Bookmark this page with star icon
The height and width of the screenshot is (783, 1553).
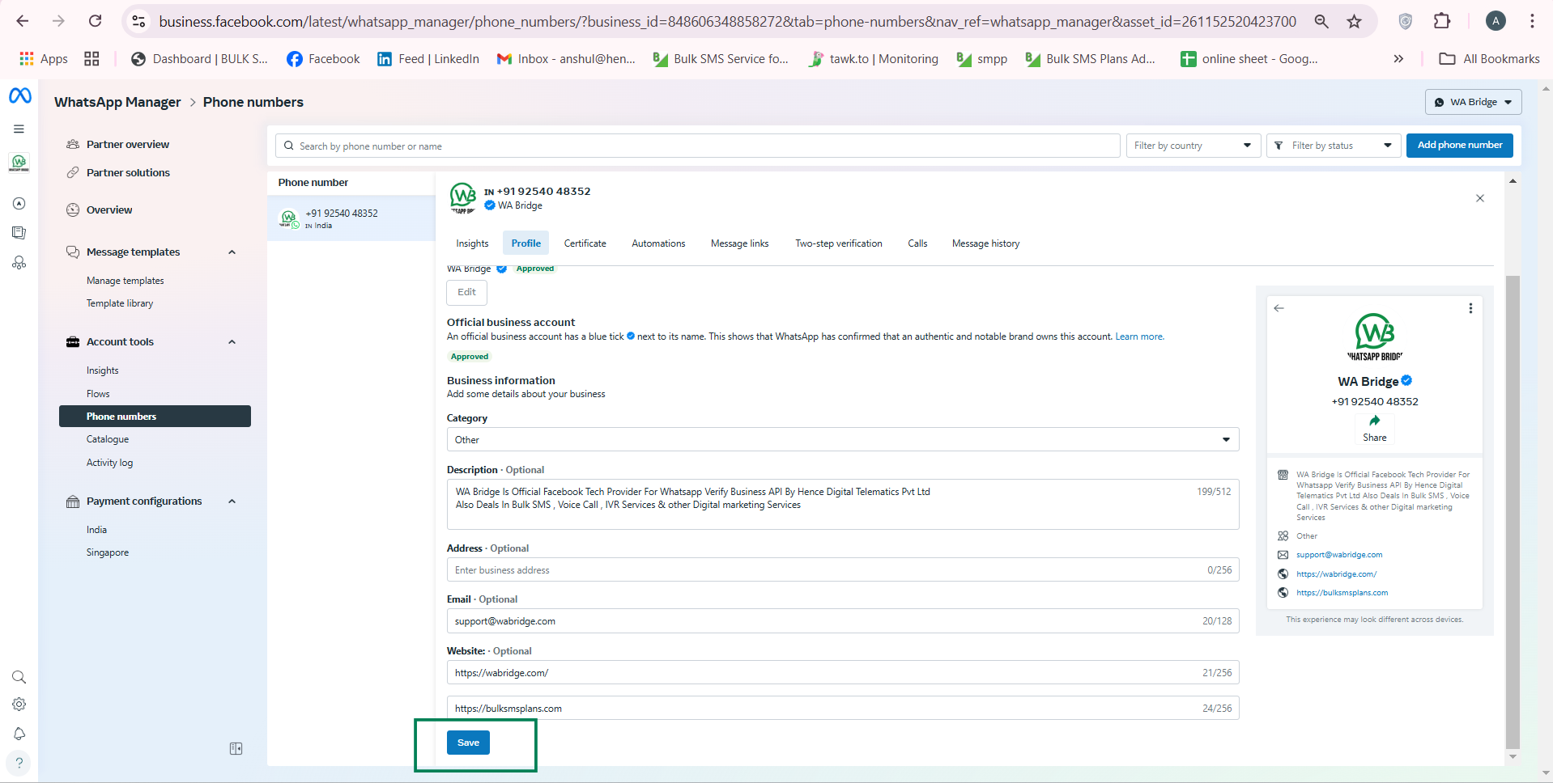coord(1354,21)
